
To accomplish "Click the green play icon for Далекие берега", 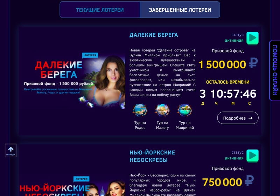I will coord(252,38).
